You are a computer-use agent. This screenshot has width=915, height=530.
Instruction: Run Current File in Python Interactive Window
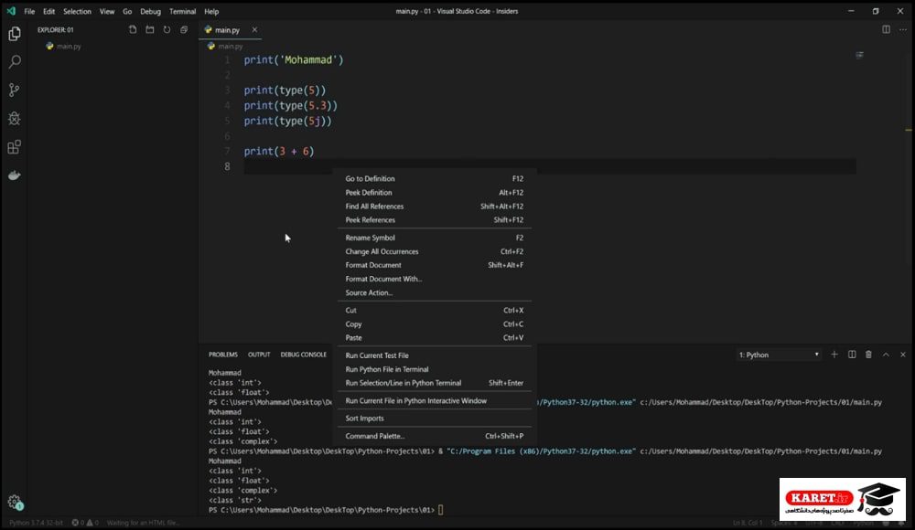(434, 400)
